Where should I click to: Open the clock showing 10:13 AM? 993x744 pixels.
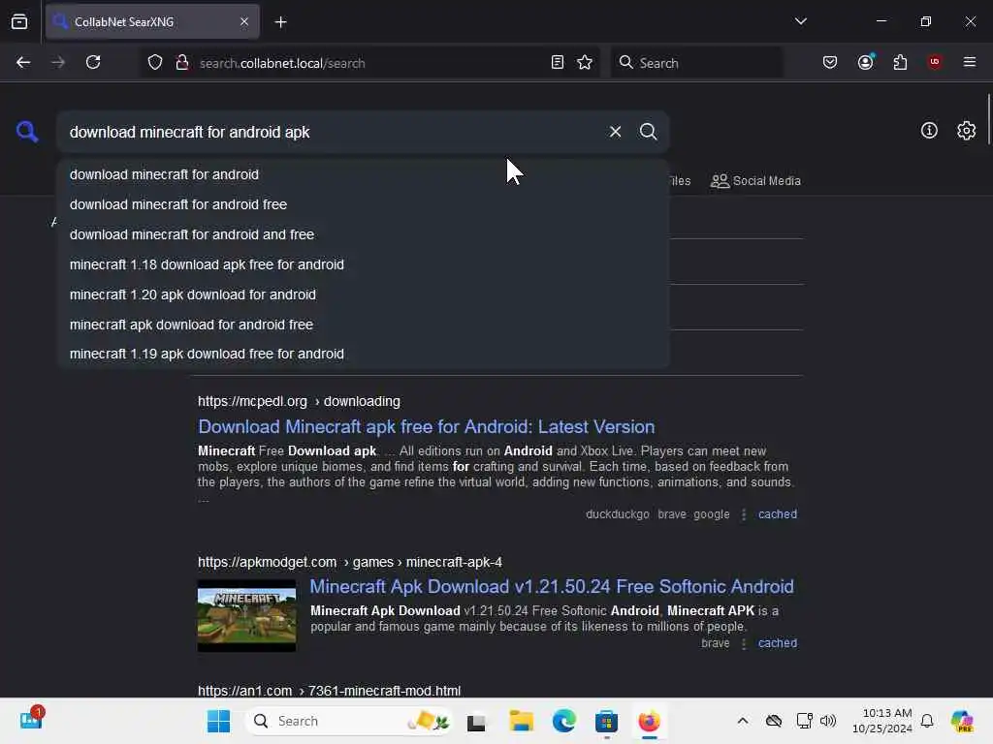[x=882, y=721]
